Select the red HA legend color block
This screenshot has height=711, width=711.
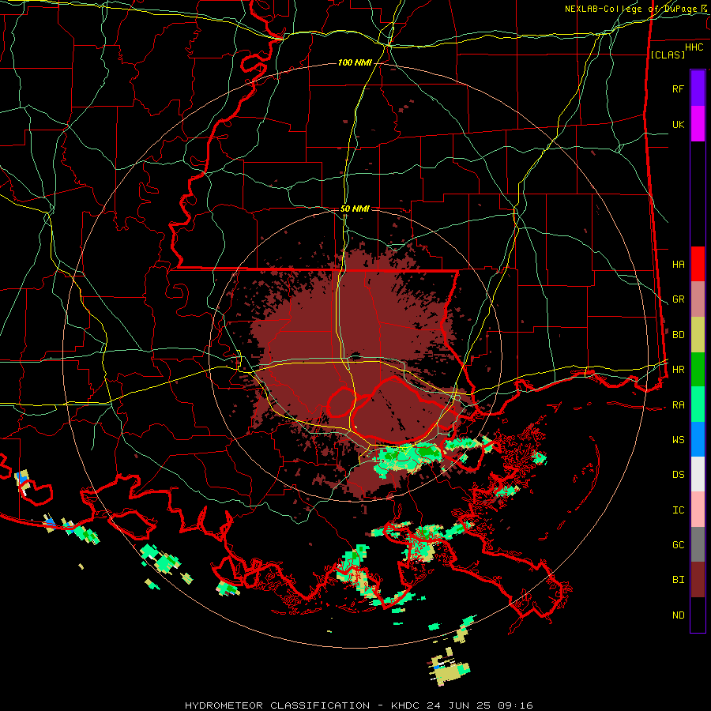(698, 264)
